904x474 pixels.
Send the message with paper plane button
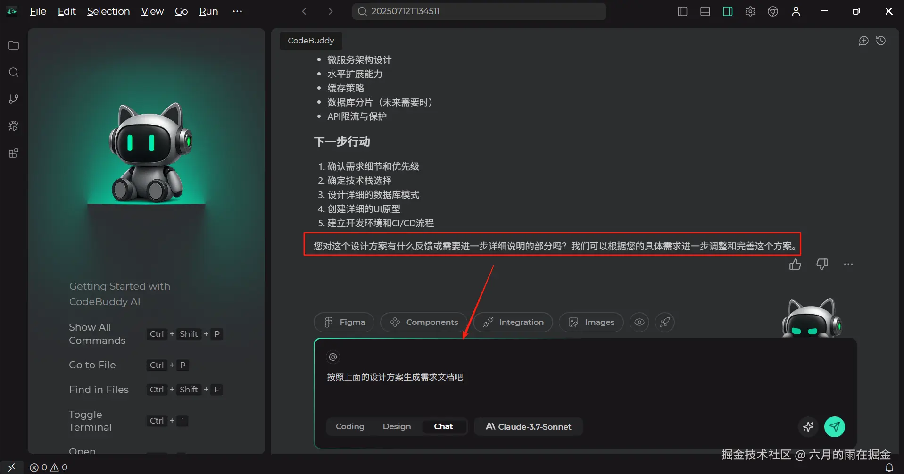[835, 427]
